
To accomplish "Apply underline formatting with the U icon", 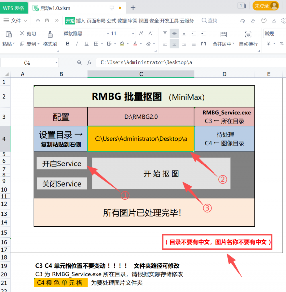I will tap(86, 44).
